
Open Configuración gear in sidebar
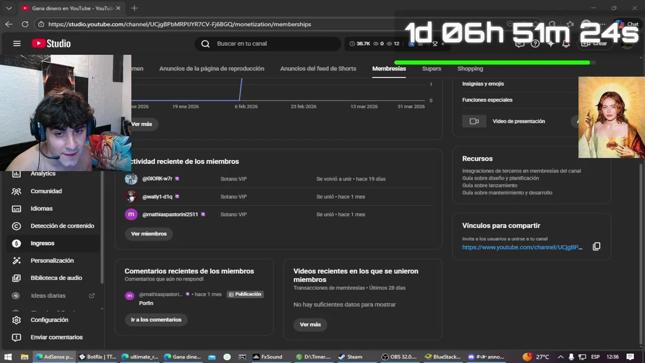(17, 320)
